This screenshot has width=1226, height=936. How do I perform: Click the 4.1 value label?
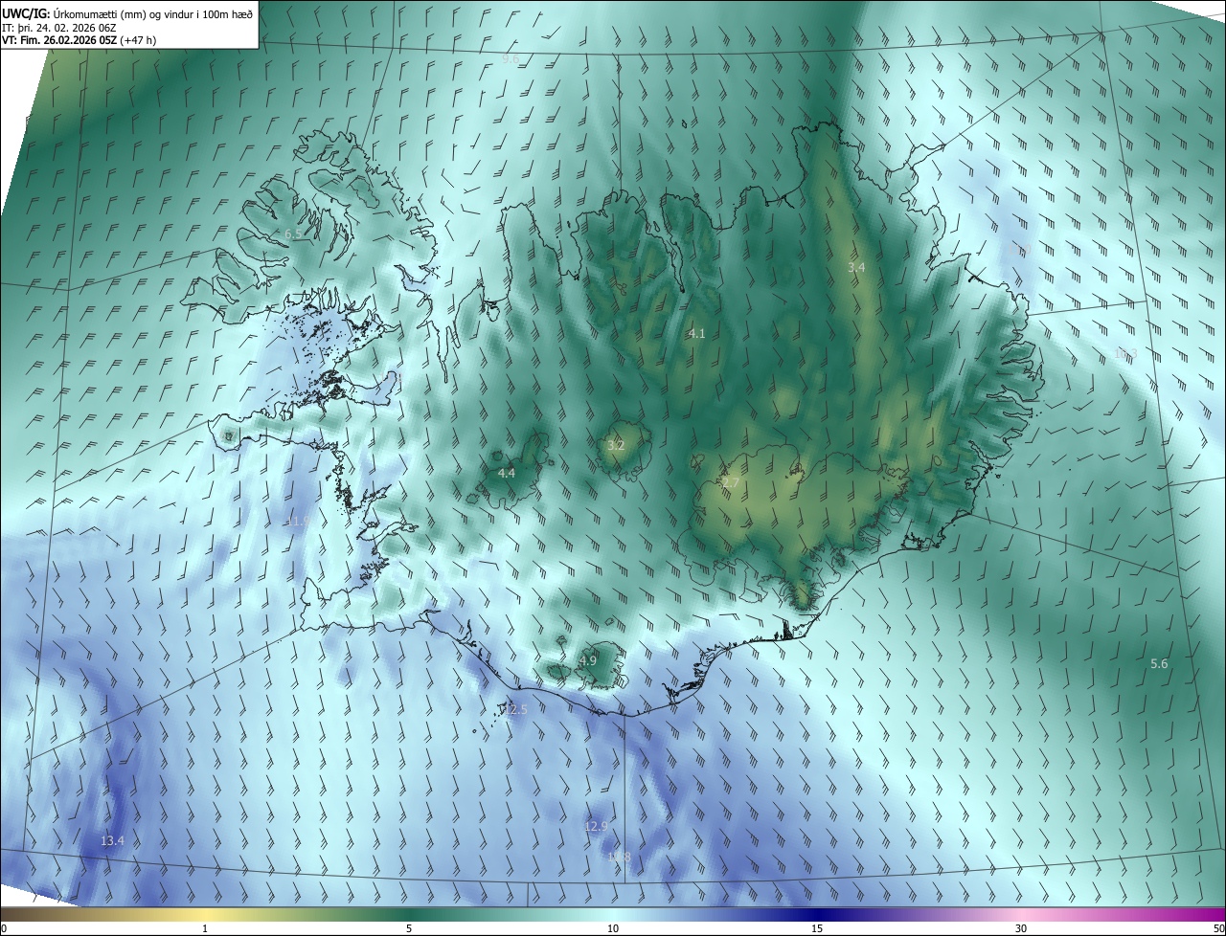click(x=696, y=333)
